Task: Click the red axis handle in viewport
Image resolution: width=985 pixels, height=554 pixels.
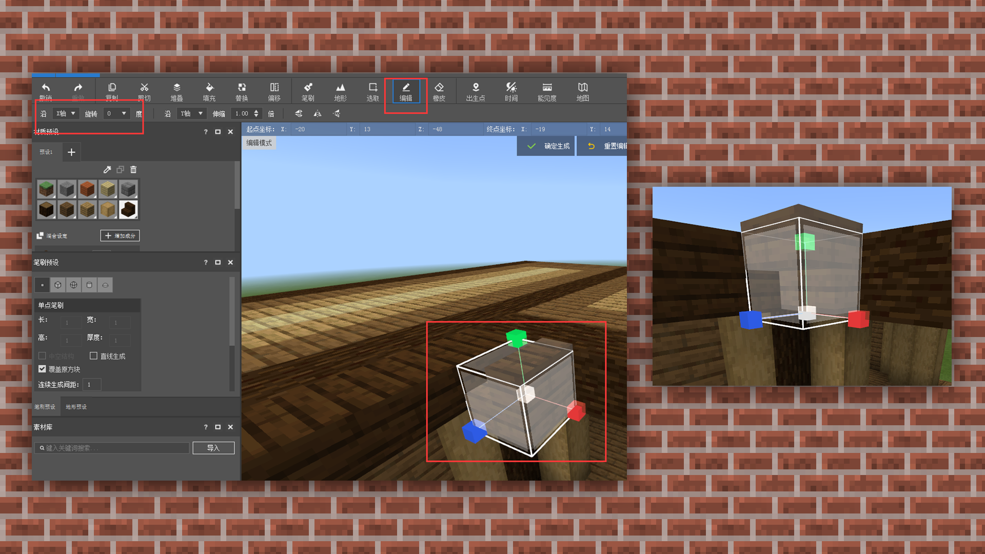Action: tap(576, 411)
